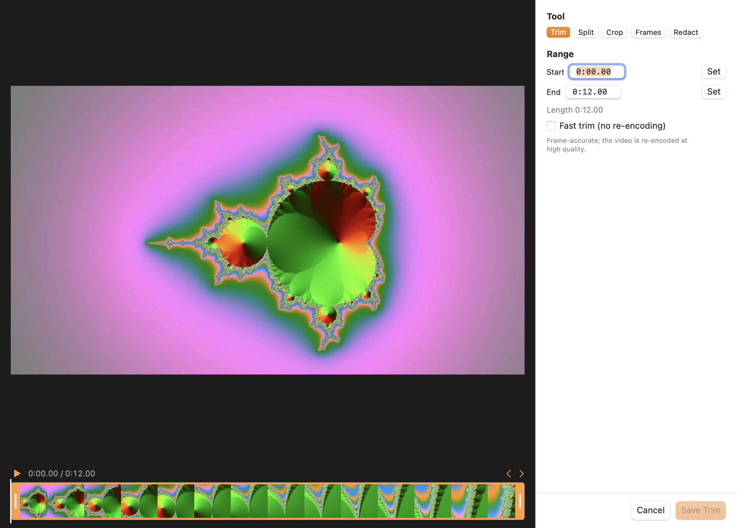Focus the End time field
737x528 pixels.
click(x=593, y=92)
